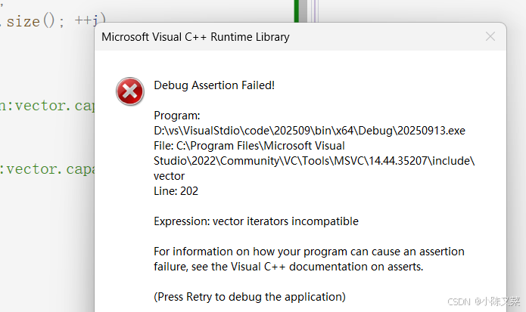
Task: Click "(Press Retry to debug the application)" text
Action: (x=250, y=296)
